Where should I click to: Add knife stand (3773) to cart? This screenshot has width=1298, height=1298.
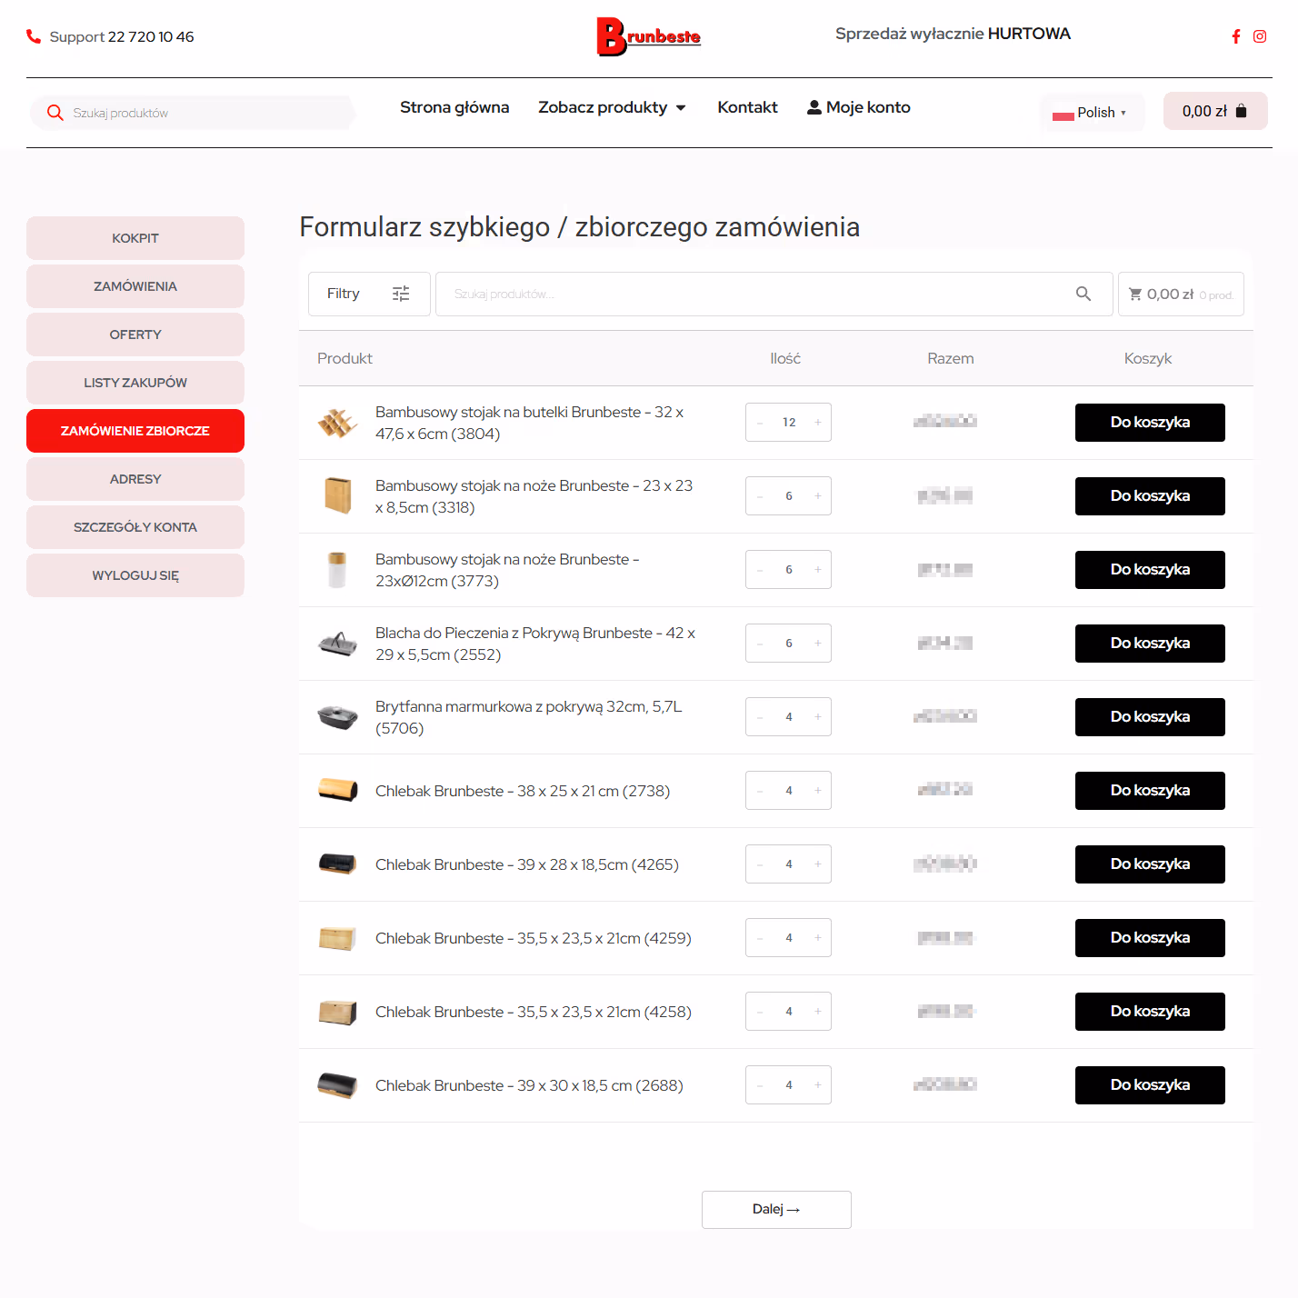(x=1150, y=570)
